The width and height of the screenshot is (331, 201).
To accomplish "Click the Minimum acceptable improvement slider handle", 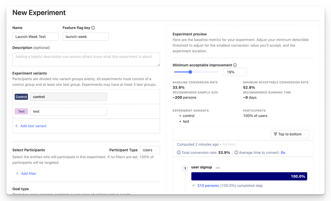I will click(190, 72).
